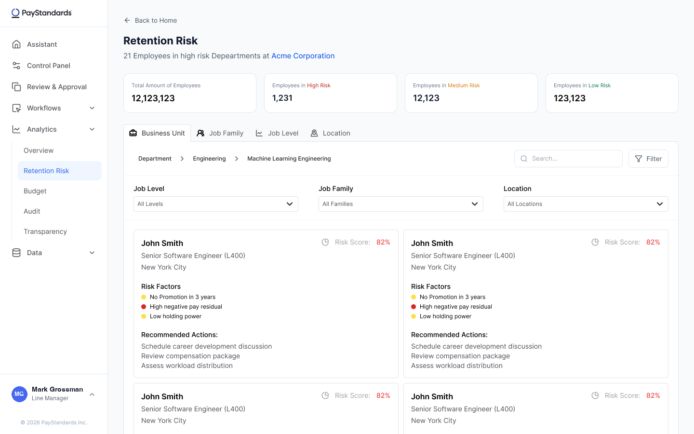Click the © 2026 PayStandards Inc. text
Image resolution: width=694 pixels, height=434 pixels.
54,422
